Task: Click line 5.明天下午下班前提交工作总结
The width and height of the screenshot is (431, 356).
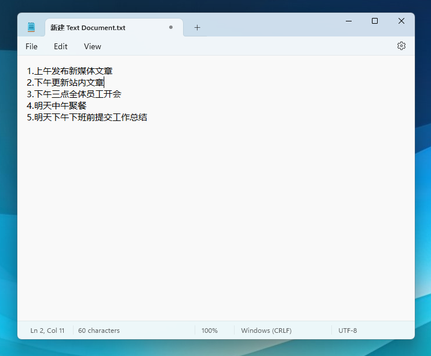Action: 87,118
